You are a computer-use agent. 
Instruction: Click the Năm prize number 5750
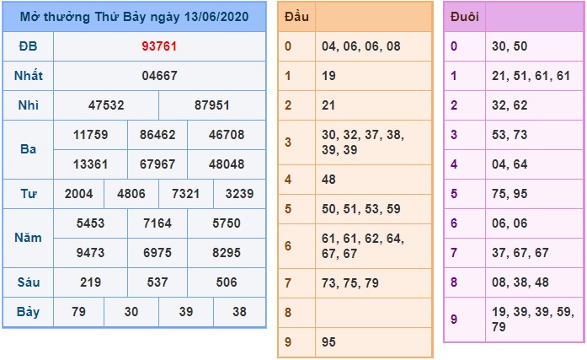coord(227,223)
